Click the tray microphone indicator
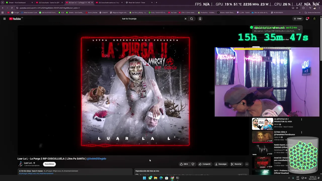Viewport: 322px width, 181px height. point(293,178)
